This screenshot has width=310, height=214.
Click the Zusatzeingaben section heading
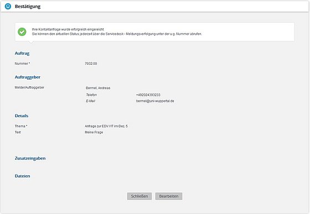coord(30,158)
